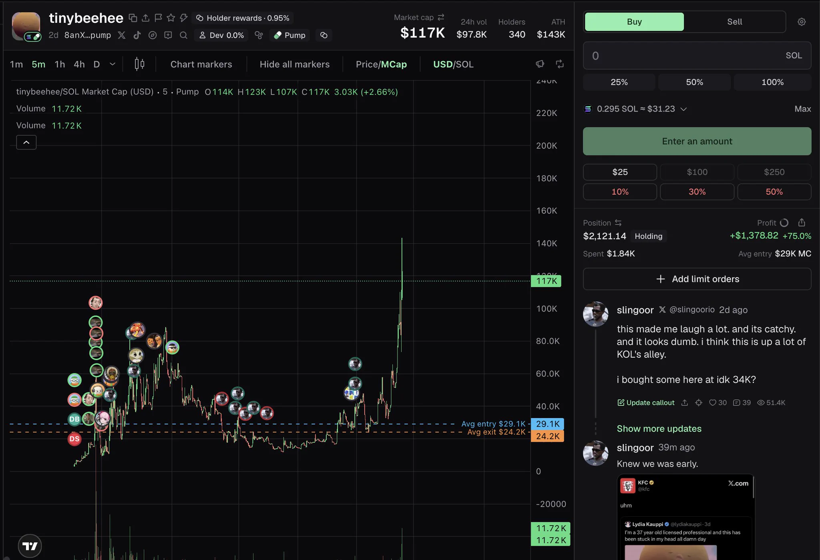820x560 pixels.
Task: Flag the tinybeehee token
Action: point(158,18)
